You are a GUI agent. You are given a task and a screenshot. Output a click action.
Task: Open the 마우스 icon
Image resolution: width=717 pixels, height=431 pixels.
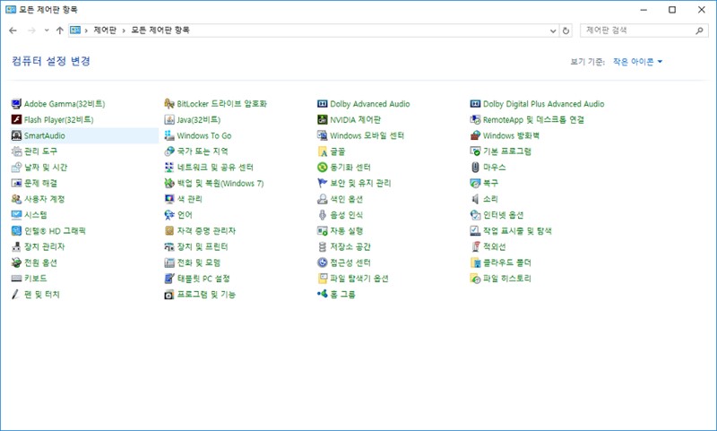click(476, 168)
